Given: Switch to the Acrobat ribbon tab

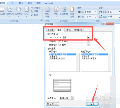Looking at the screenshot, I should tap(49, 3).
